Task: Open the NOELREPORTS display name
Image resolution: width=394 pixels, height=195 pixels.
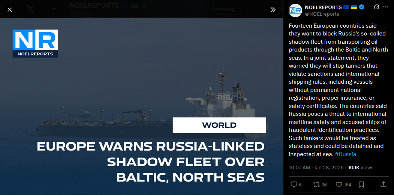Action: pyautogui.click(x=324, y=7)
